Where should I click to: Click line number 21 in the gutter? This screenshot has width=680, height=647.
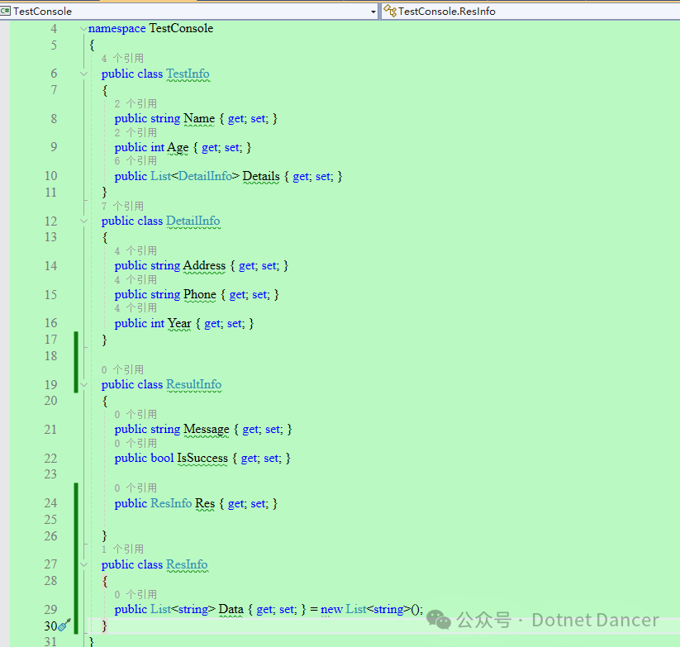(50, 430)
